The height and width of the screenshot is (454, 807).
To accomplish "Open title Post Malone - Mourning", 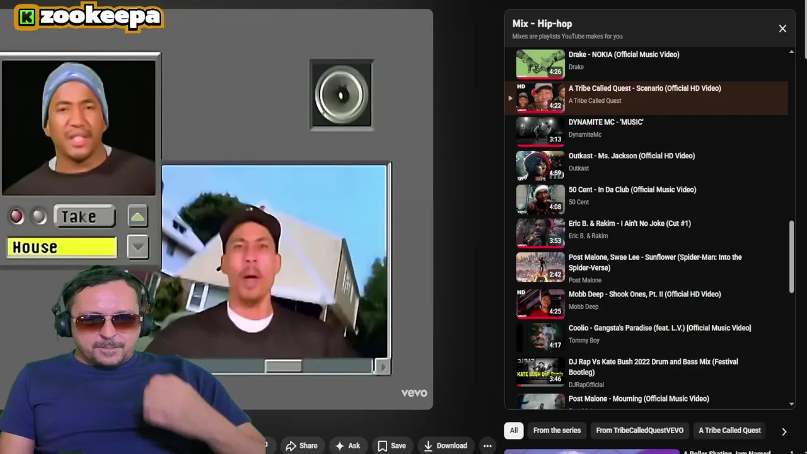I will pos(639,399).
